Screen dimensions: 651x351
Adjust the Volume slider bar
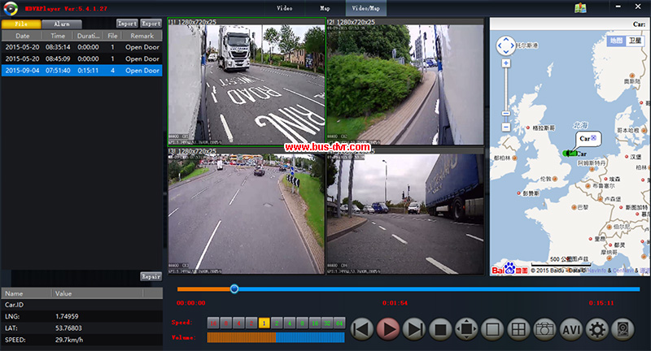pyautogui.click(x=276, y=337)
